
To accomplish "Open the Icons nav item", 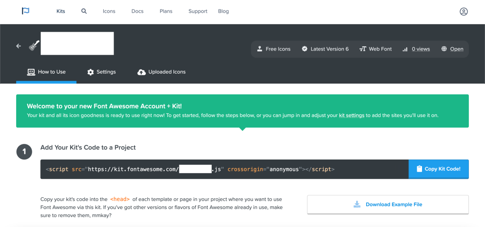I will coord(109,11).
